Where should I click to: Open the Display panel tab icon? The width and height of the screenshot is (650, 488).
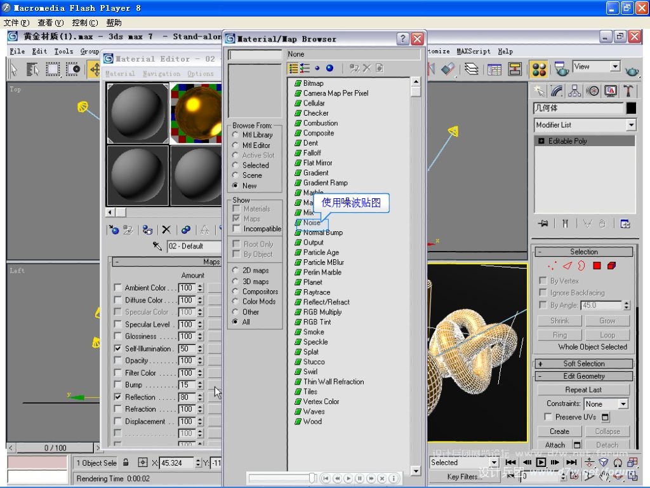point(611,91)
